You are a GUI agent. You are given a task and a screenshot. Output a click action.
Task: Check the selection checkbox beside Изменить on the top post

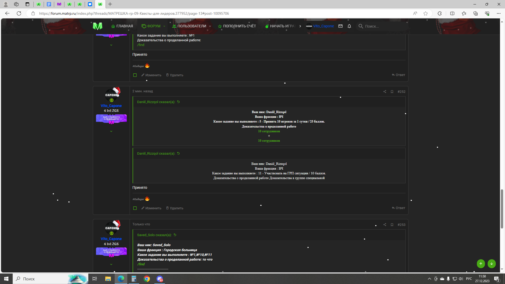click(135, 75)
